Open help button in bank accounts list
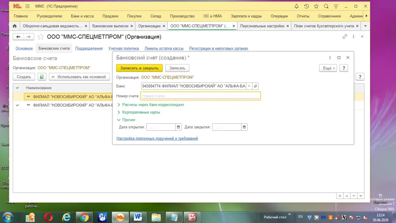This screenshot has height=223, width=396. (x=360, y=77)
